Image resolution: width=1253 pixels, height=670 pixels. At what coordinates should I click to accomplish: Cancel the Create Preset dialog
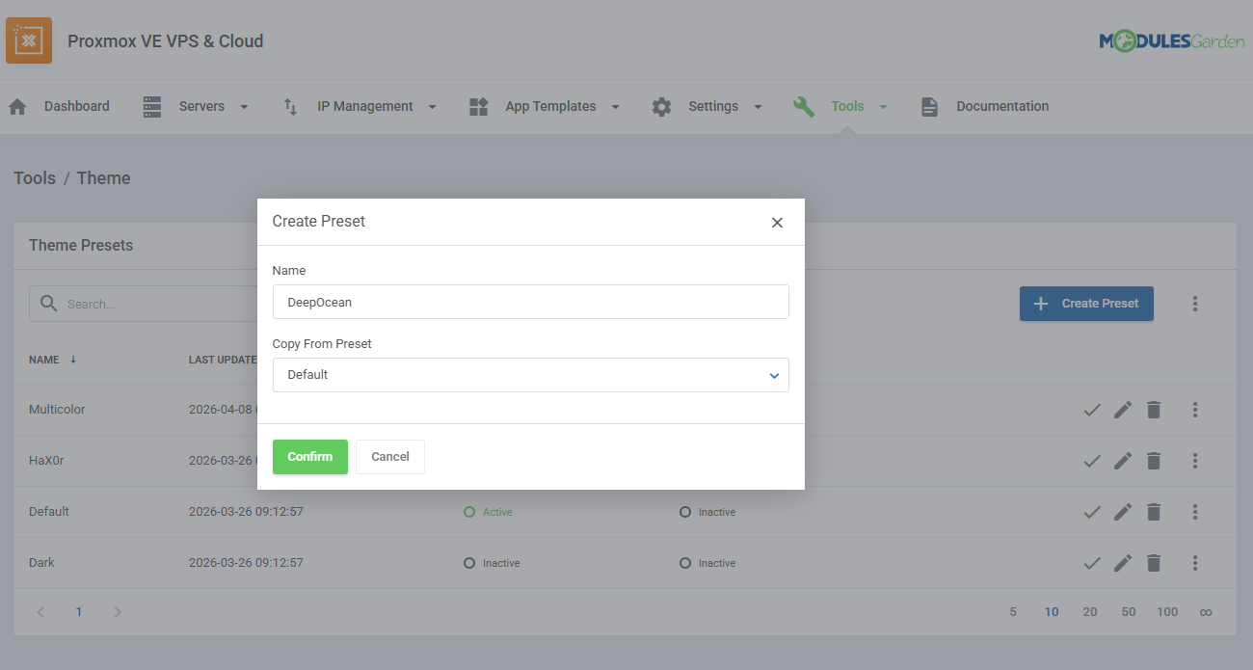pos(389,457)
